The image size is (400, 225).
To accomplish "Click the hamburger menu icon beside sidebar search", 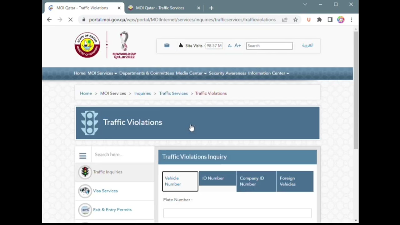I will [x=82, y=156].
